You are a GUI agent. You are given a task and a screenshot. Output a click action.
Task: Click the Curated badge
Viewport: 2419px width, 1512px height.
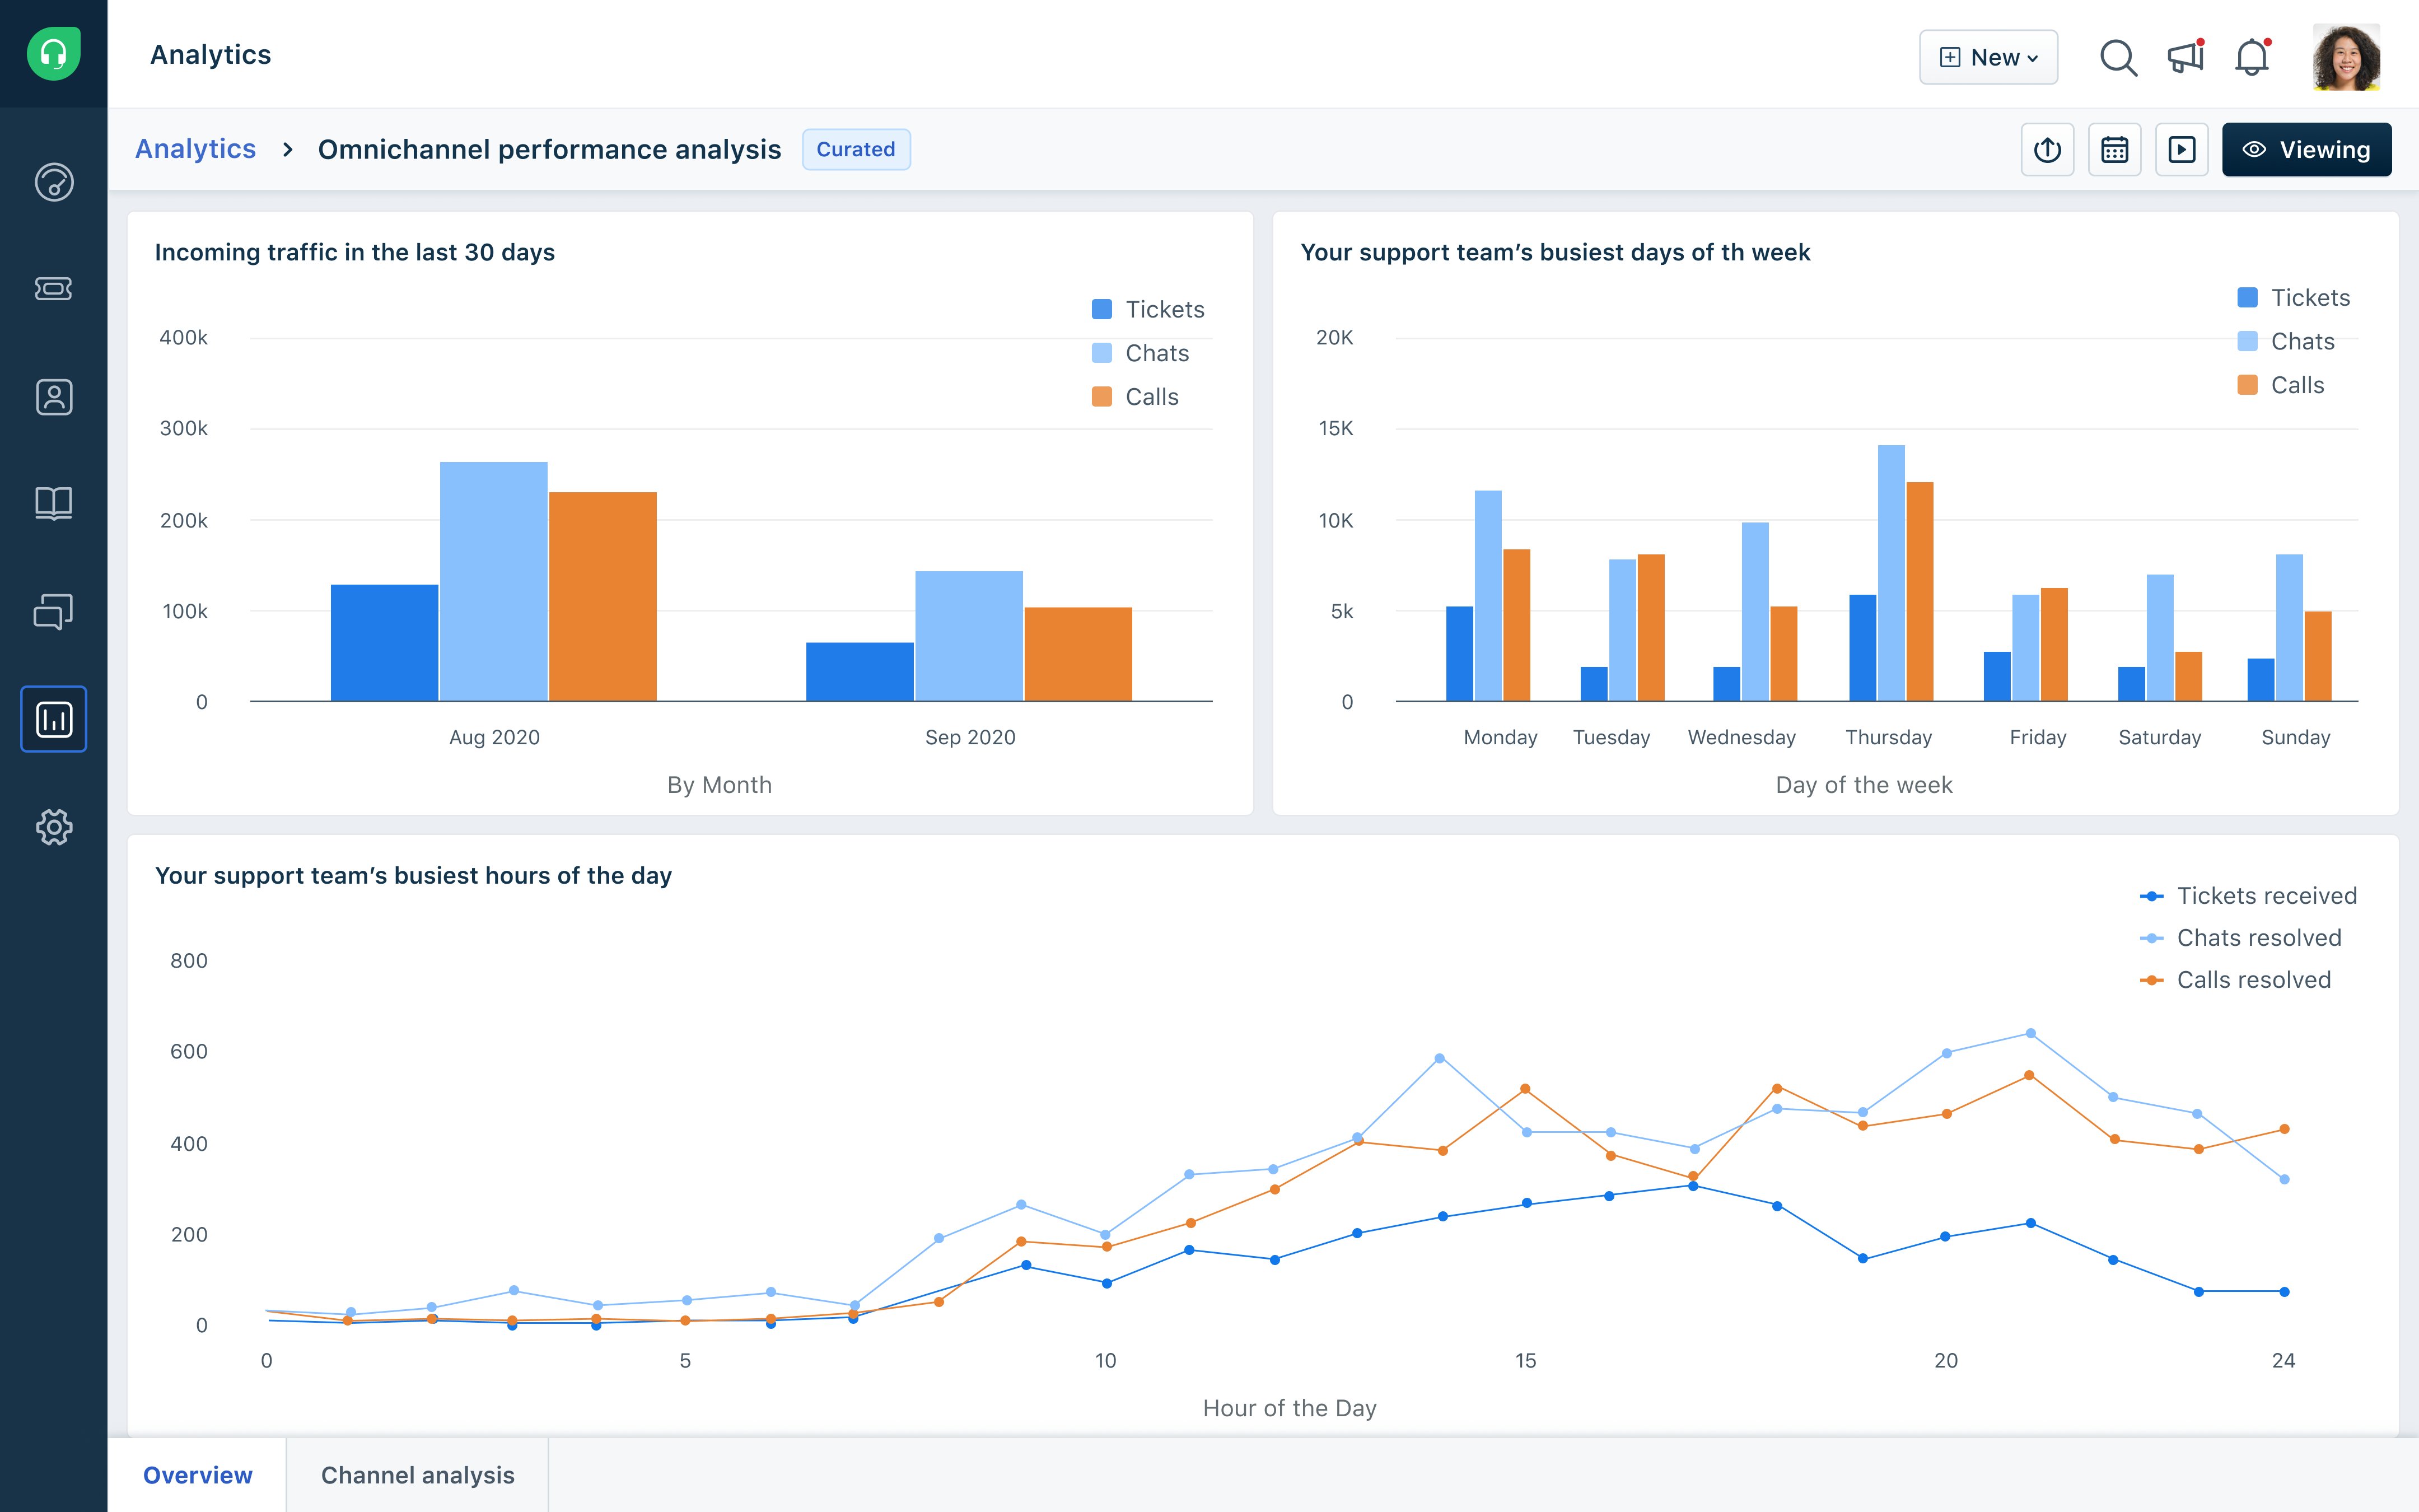856,149
